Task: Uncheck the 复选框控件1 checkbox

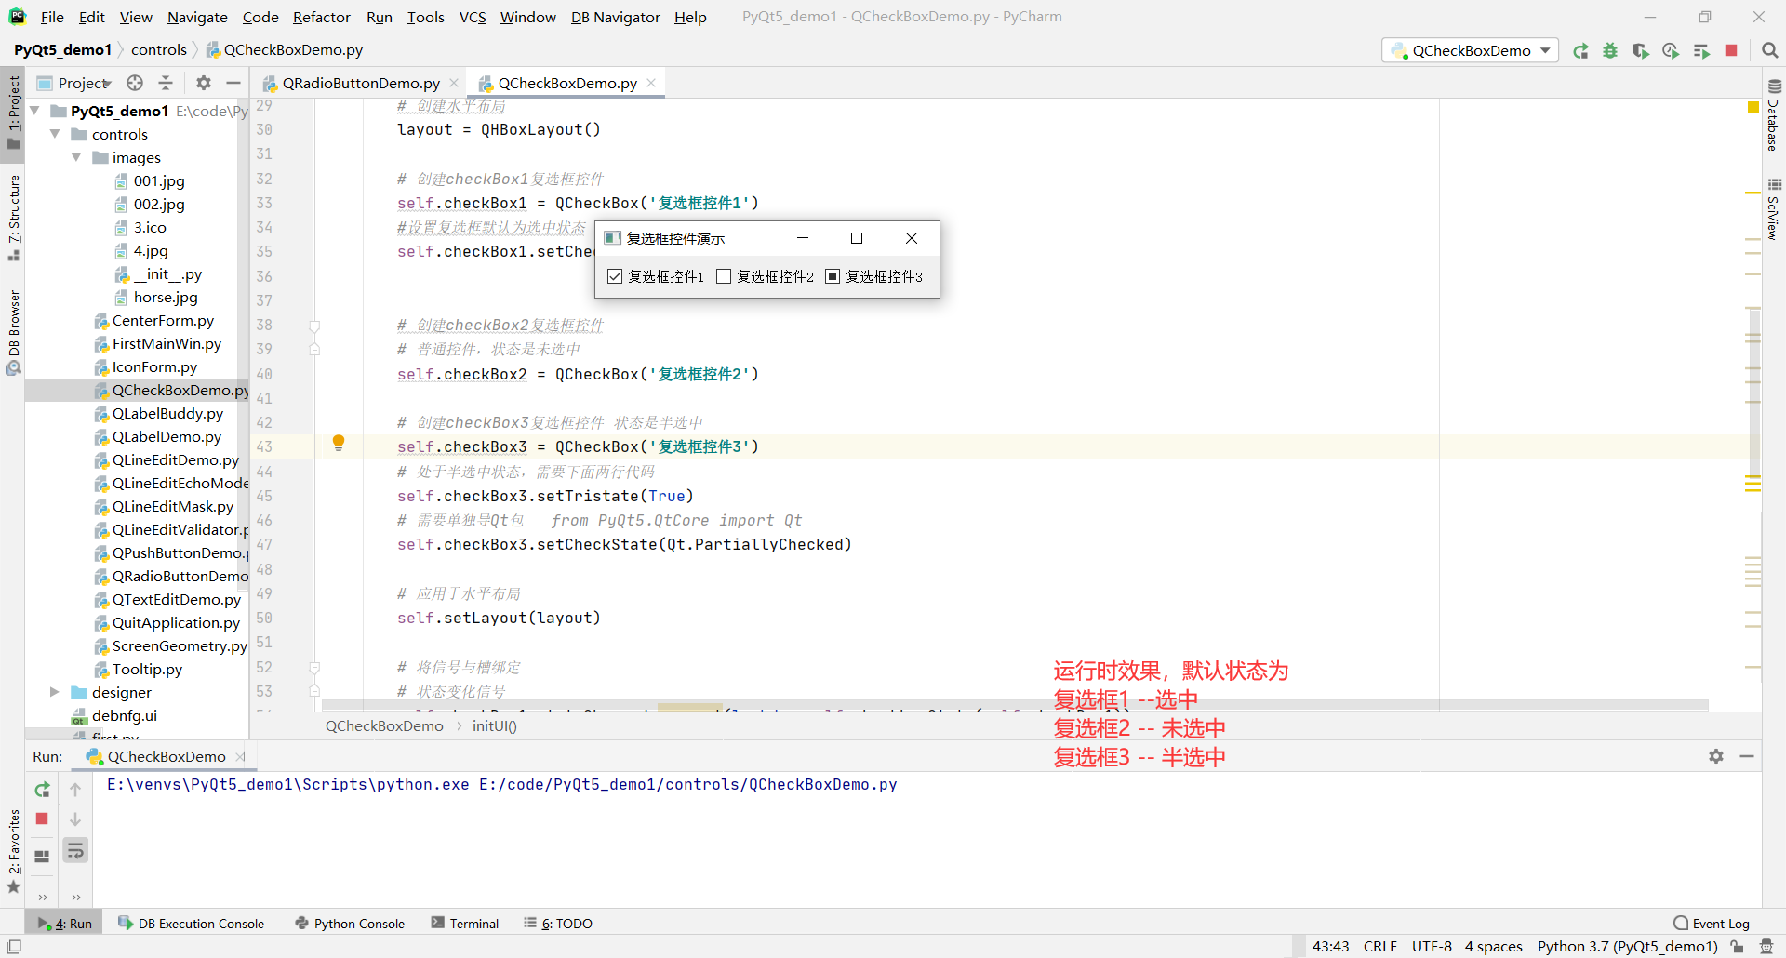Action: coord(615,276)
